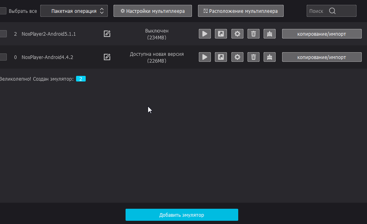Click Доступна новая версия (226MB) status
This screenshot has height=224, width=367.
[x=157, y=57]
